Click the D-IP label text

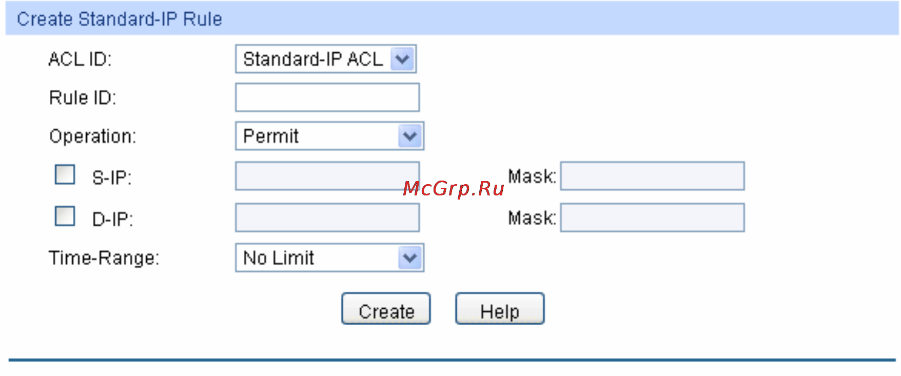point(113,219)
